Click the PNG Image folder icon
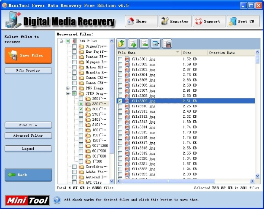 tap(81, 88)
